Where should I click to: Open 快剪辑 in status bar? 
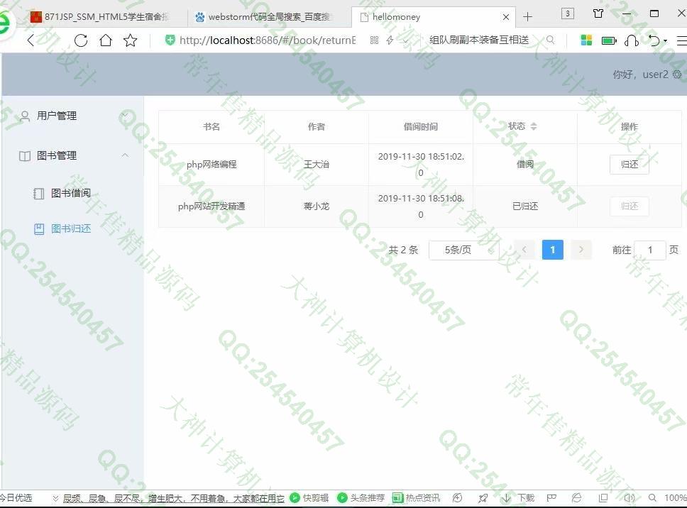click(309, 498)
